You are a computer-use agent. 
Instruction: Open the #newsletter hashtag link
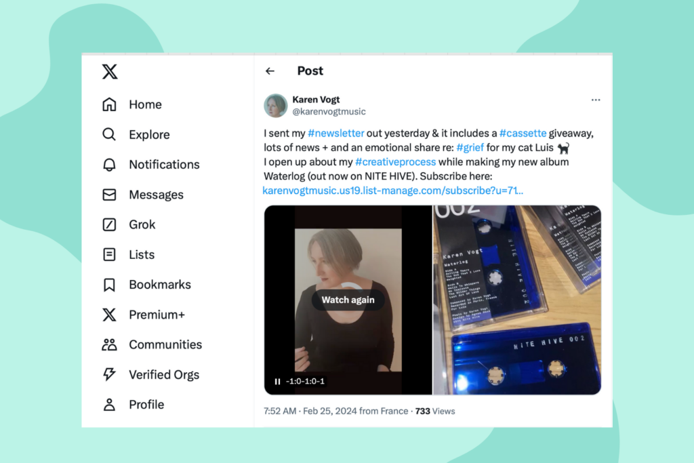[x=336, y=134]
